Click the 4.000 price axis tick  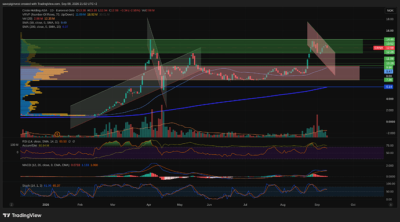point(390,99)
